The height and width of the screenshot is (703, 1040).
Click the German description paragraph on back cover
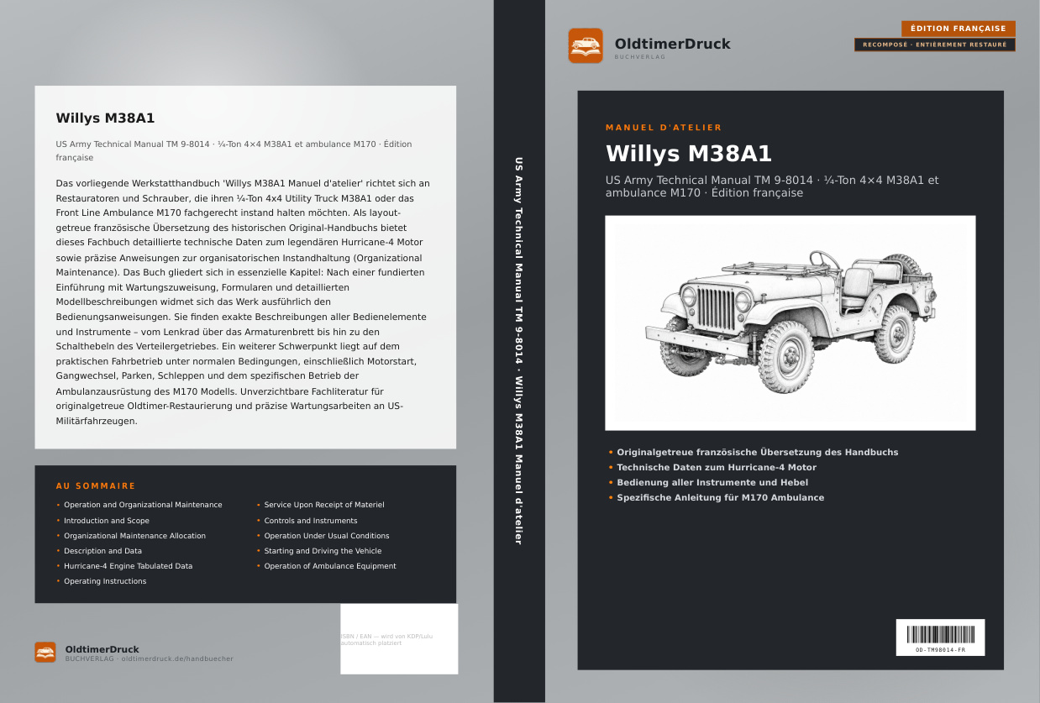[x=244, y=302]
